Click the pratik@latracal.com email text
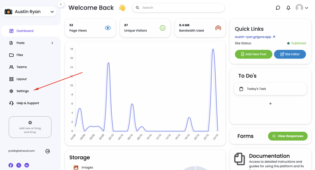The width and height of the screenshot is (315, 170). coord(22,151)
